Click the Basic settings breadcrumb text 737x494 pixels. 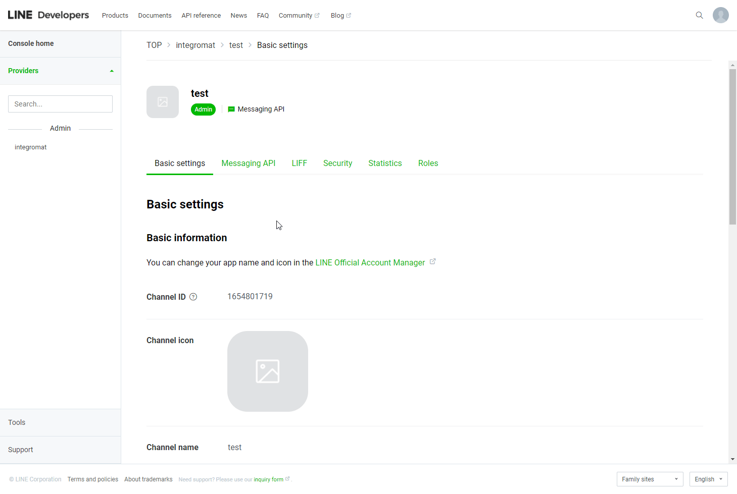pyautogui.click(x=282, y=45)
